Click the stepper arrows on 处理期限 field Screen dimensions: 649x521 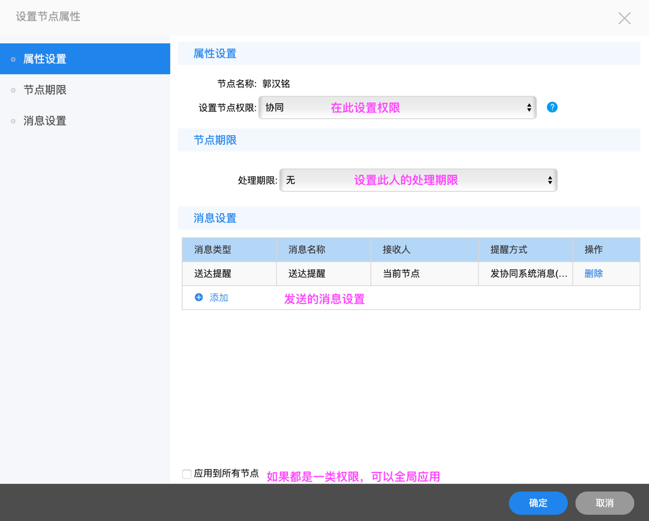pos(550,180)
